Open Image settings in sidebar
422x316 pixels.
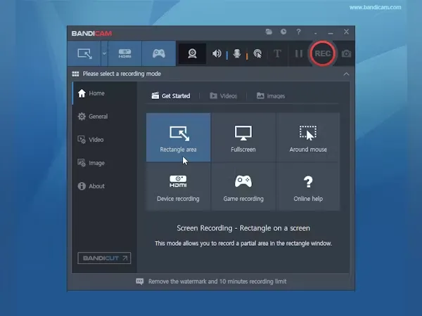coord(104,163)
